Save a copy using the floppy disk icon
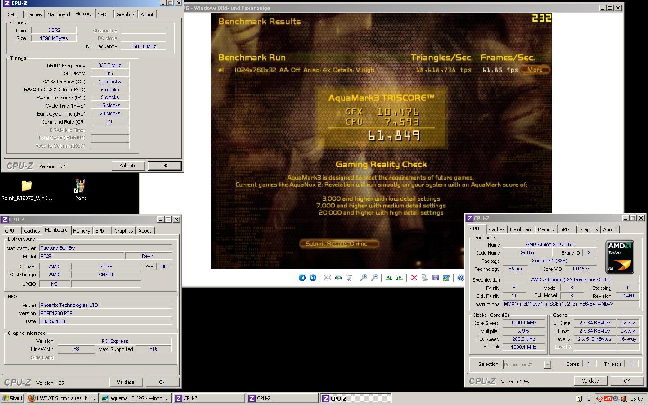648x405 pixels. 436,278
